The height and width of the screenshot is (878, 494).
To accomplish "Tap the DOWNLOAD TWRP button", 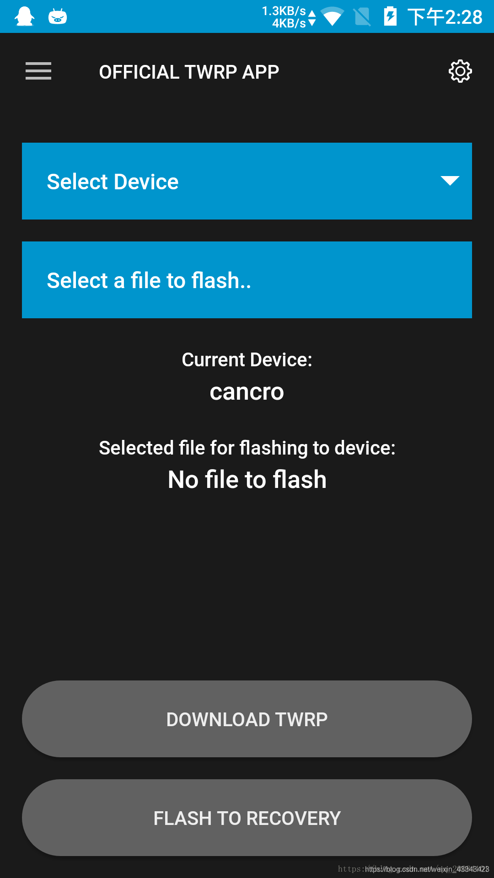I will point(247,719).
